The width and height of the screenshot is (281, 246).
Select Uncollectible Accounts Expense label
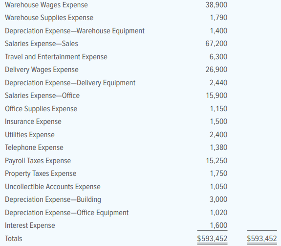[53, 187]
